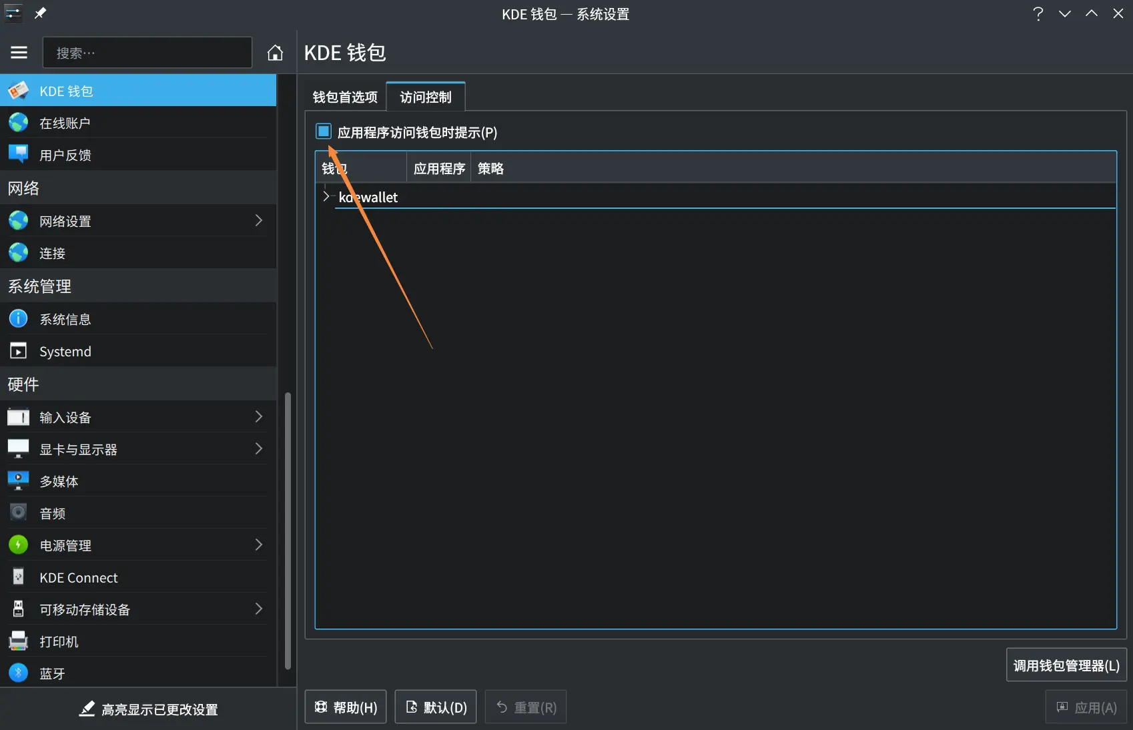Click the question mark help icon in title bar
1133x730 pixels.
coord(1038,13)
